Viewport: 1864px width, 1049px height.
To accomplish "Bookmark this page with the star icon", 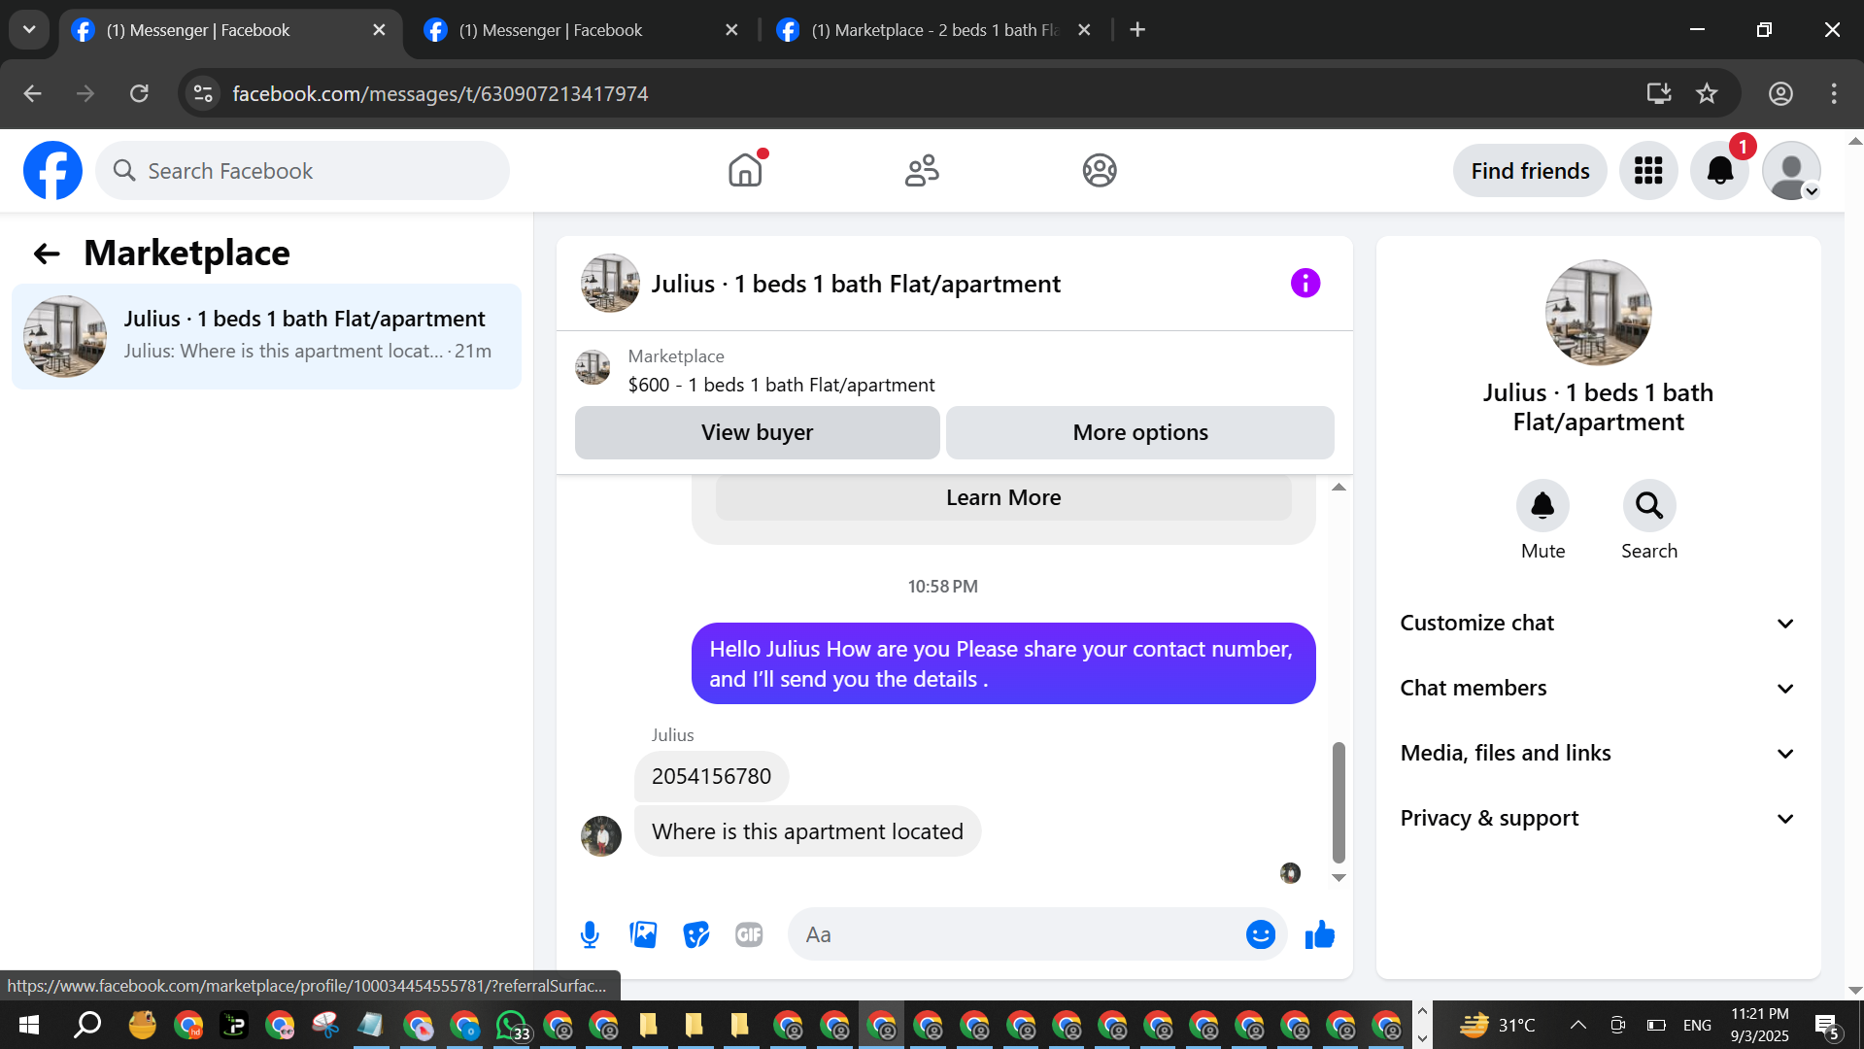I will 1707,93.
